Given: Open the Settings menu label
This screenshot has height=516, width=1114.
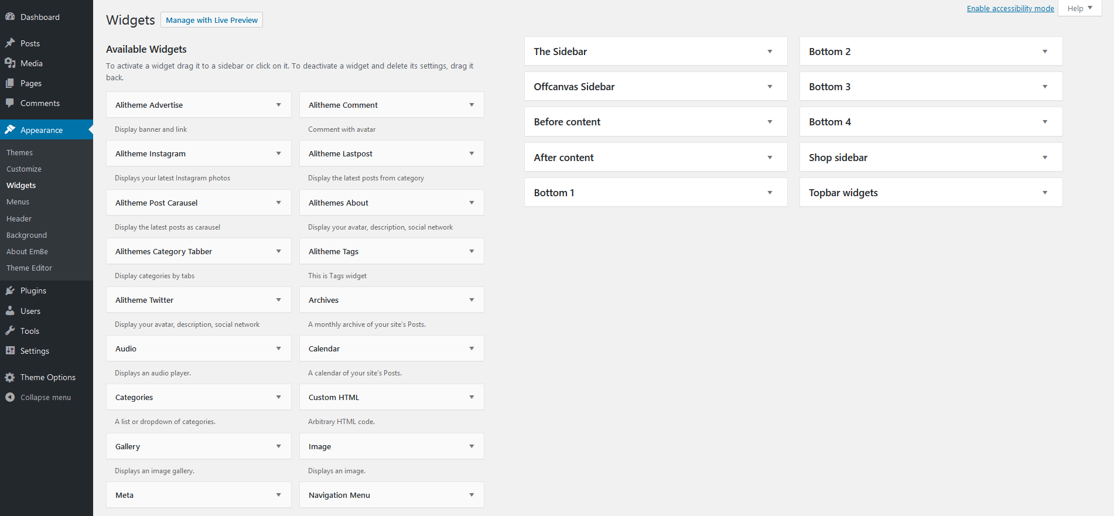Looking at the screenshot, I should click(x=35, y=351).
